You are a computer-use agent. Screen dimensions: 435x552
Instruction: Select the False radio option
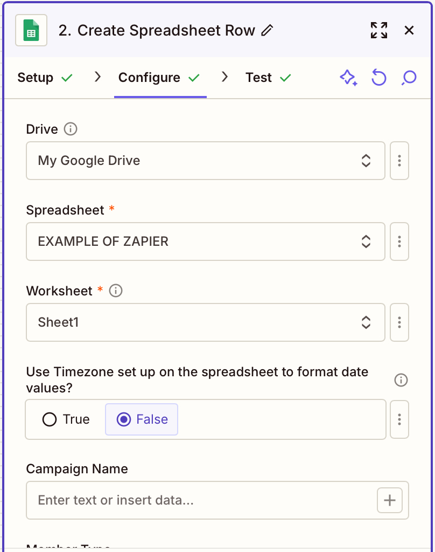(142, 419)
